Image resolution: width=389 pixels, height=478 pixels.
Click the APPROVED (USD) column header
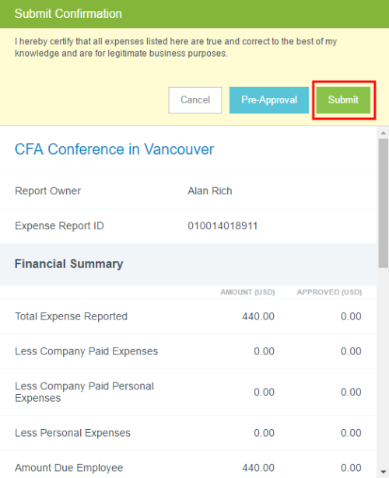click(x=330, y=292)
